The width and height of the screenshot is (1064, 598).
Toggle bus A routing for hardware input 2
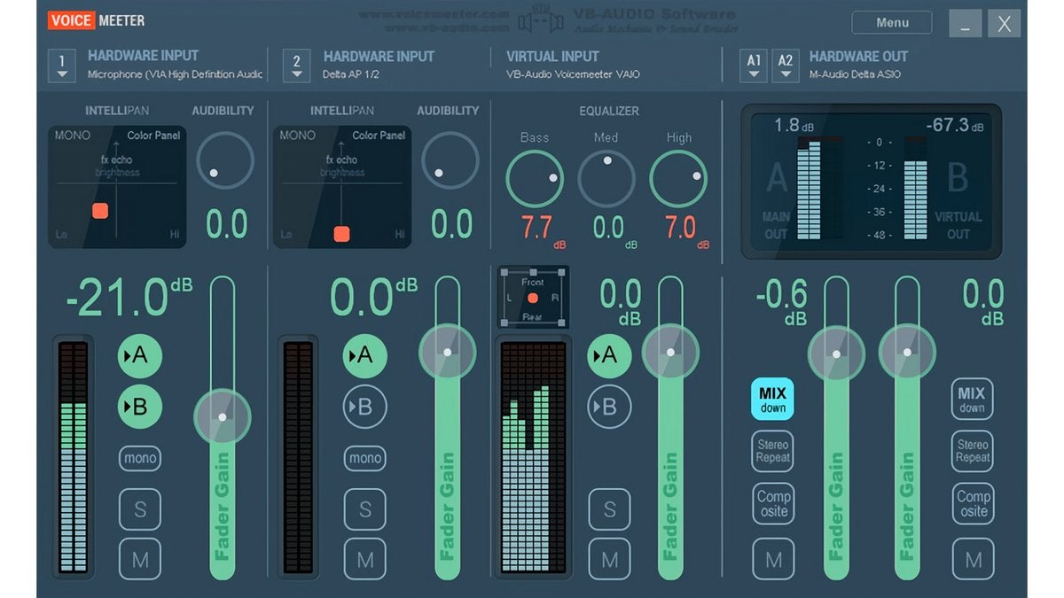point(365,356)
